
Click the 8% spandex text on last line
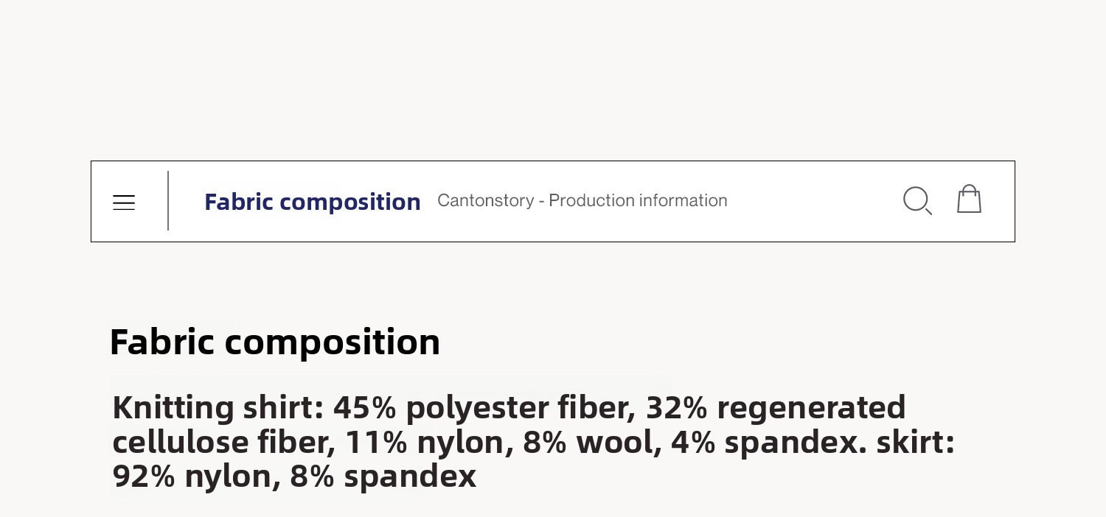pyautogui.click(x=383, y=476)
